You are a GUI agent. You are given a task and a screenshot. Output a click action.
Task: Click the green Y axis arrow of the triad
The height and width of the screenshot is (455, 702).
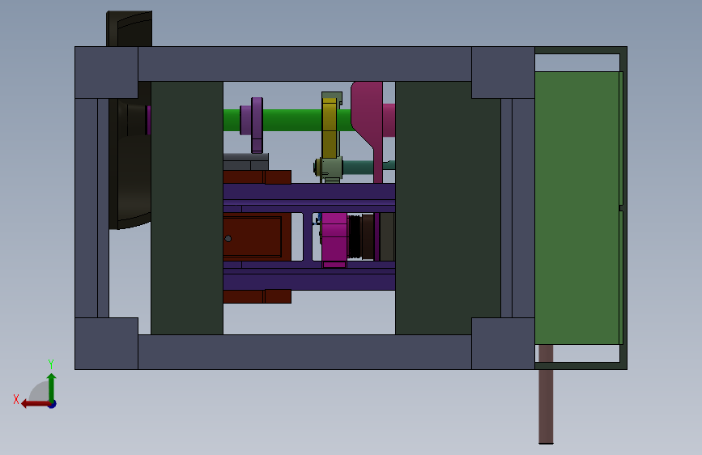[x=52, y=388]
